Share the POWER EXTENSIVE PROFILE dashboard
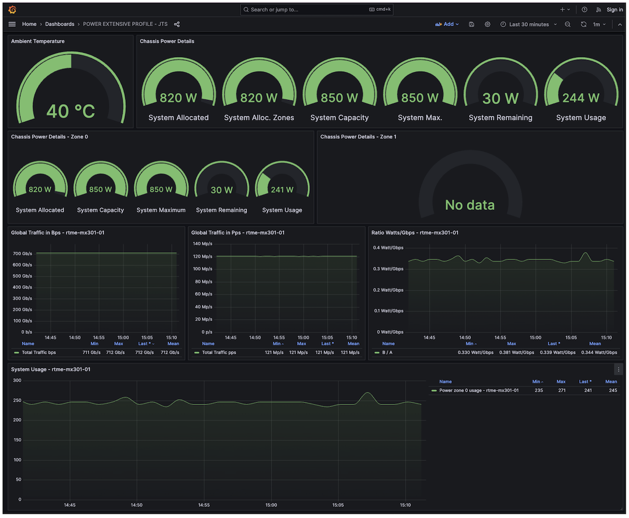Viewport: 629px width, 518px height. (177, 24)
